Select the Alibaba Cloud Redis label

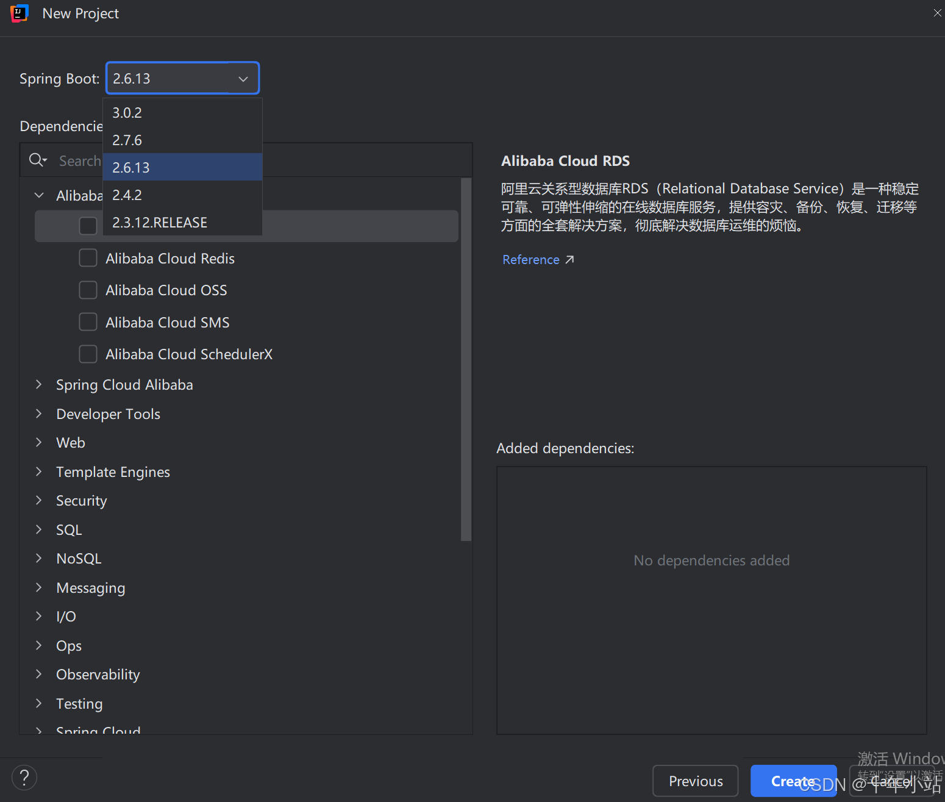click(170, 259)
